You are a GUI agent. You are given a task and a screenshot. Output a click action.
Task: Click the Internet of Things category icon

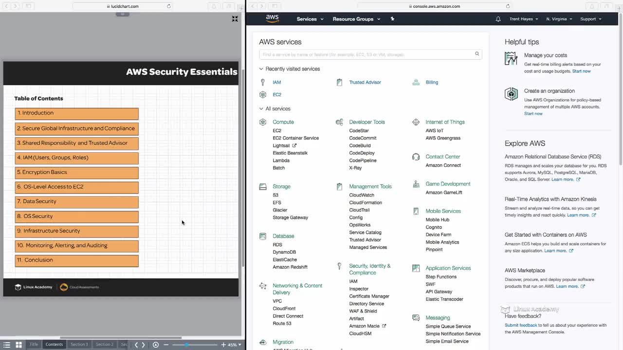click(x=416, y=122)
